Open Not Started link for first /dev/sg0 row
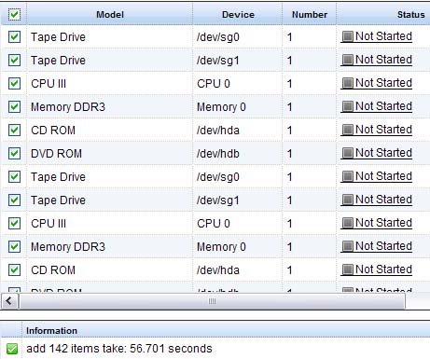Screen dimensions: 430x359 [x=383, y=36]
